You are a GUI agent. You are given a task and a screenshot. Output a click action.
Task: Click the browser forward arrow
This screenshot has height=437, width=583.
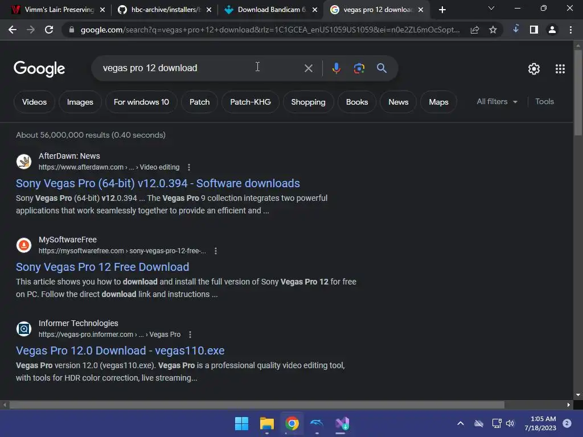pos(31,30)
